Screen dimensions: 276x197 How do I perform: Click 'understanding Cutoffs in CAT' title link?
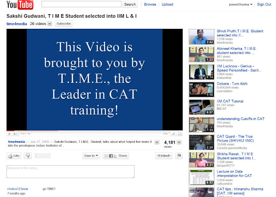tap(241, 119)
